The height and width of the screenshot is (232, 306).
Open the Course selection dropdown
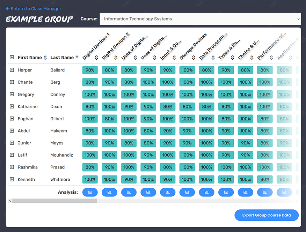(x=200, y=19)
